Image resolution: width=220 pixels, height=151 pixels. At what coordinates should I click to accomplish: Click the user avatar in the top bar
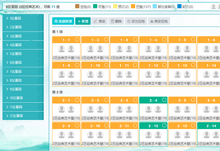tap(213, 7)
